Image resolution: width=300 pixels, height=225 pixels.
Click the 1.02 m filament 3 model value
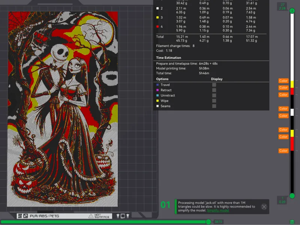tap(181, 17)
